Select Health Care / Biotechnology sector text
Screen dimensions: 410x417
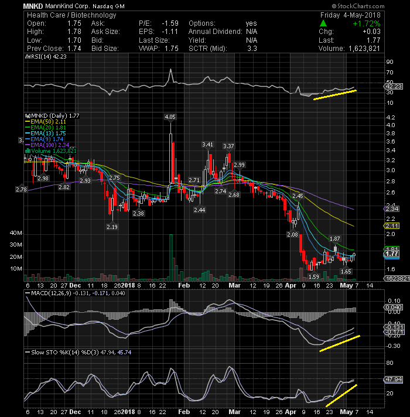72,15
